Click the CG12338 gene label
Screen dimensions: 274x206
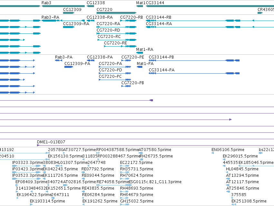[x=96, y=3]
